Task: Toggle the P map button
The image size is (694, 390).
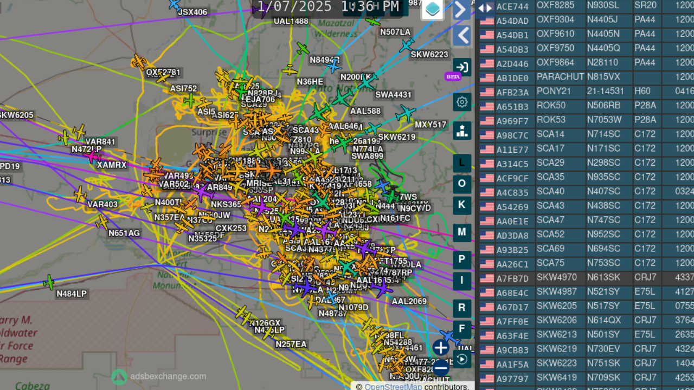Action: (x=462, y=259)
